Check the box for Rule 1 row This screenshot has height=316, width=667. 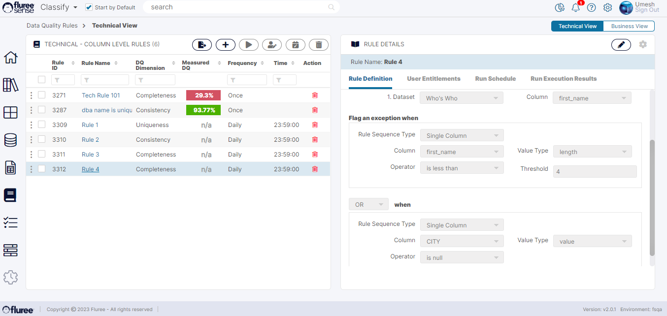[42, 125]
